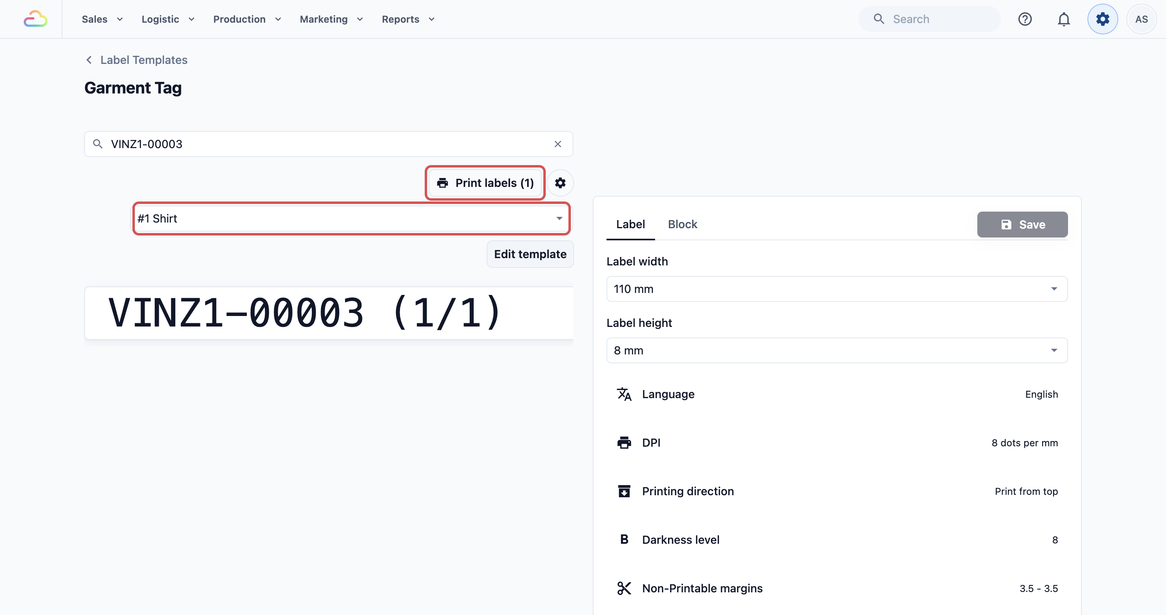Click the cloud logo in the header
Viewport: 1166px width, 615px height.
coord(35,19)
